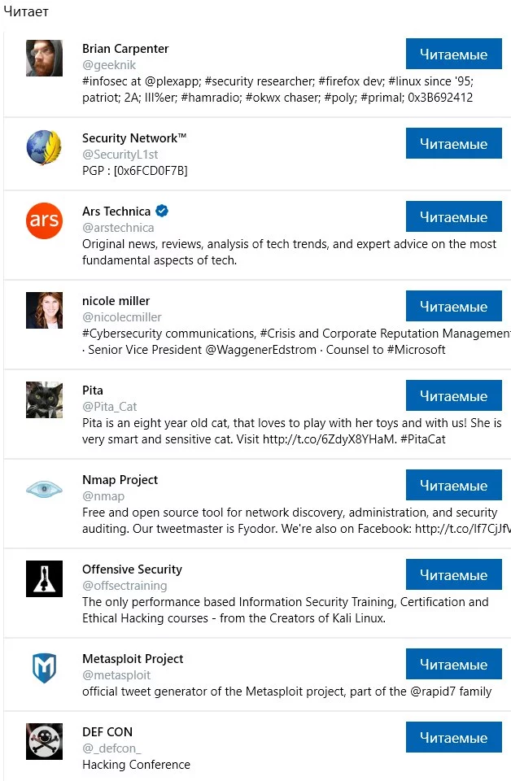Click the #PitaCat hashtag in Pita's bio

(x=423, y=439)
